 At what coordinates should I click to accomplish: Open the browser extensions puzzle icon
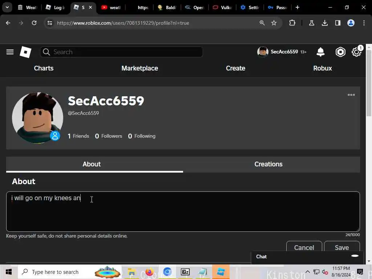point(292,23)
